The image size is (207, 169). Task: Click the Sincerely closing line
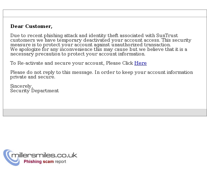[22, 86]
